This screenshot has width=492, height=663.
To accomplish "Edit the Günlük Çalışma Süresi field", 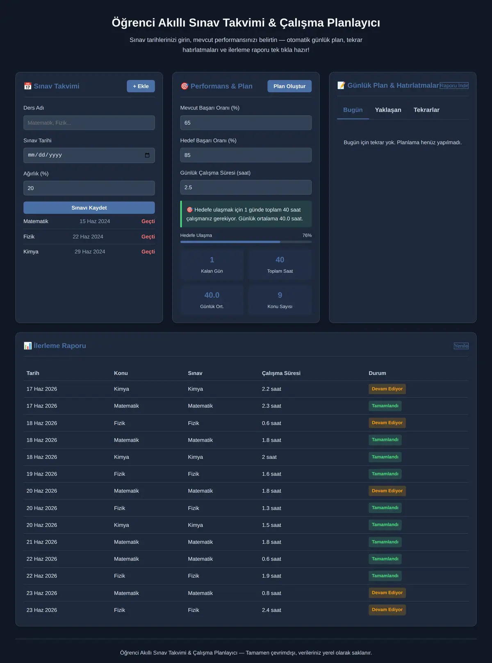I will pyautogui.click(x=246, y=187).
